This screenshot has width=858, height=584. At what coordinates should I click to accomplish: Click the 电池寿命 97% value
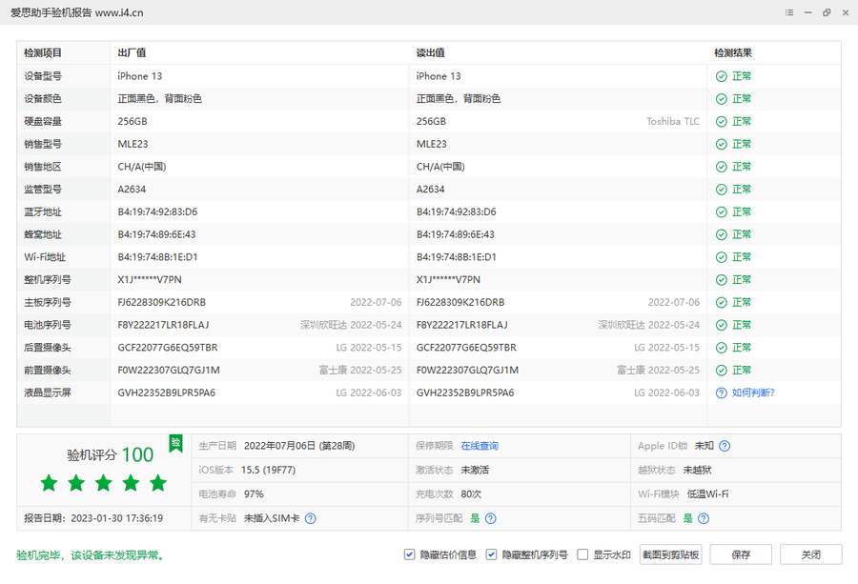click(x=254, y=494)
